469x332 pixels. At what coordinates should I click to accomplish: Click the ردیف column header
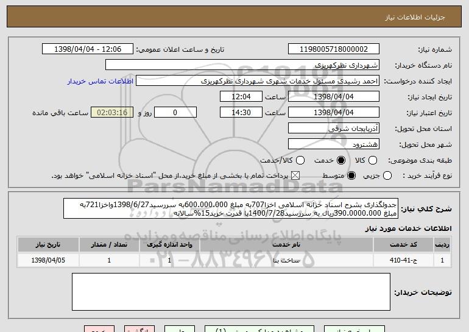coord(442,245)
